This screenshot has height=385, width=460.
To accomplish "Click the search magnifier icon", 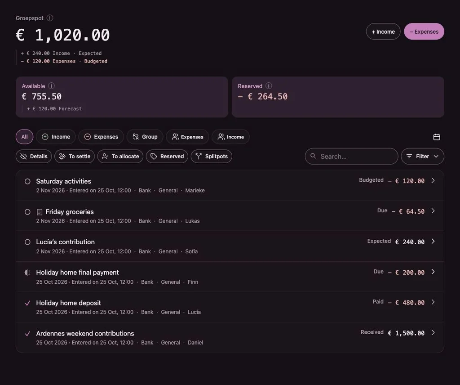I will [x=313, y=156].
